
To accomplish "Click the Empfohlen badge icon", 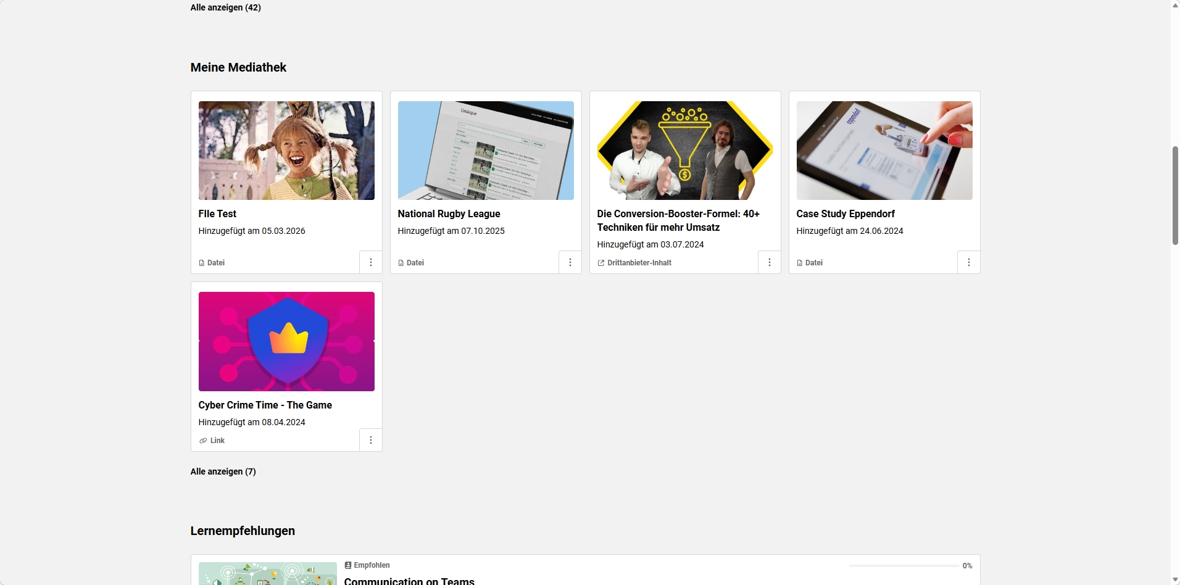I will click(348, 565).
